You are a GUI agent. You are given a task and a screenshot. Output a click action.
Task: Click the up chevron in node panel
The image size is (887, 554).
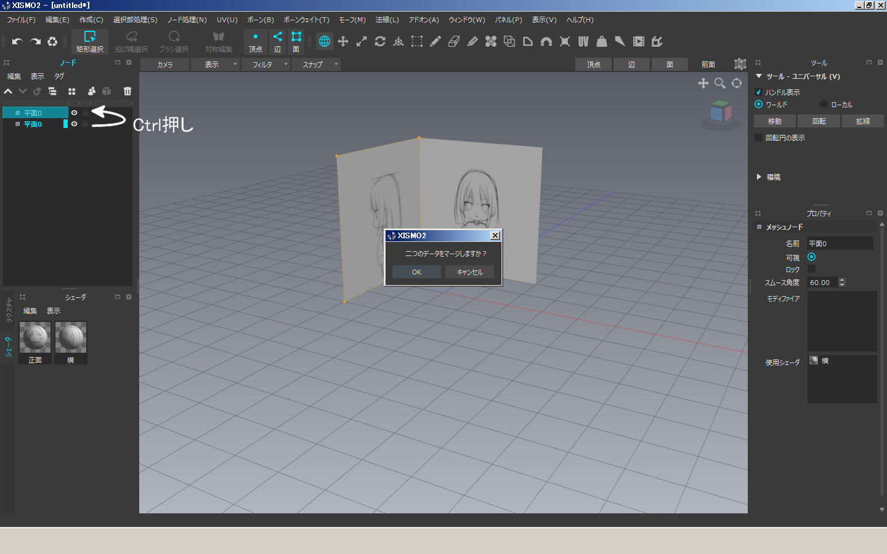tap(8, 91)
